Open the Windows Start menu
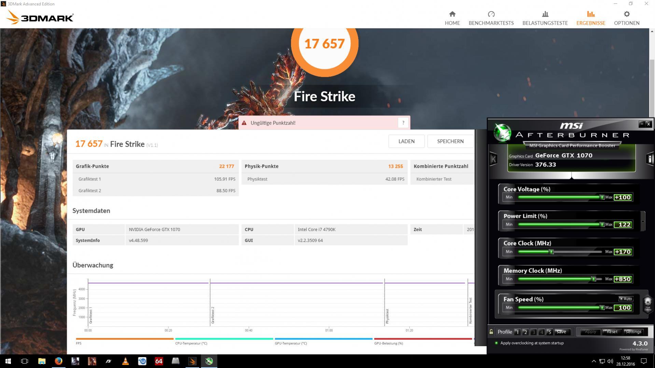This screenshot has width=655, height=368. [8, 361]
